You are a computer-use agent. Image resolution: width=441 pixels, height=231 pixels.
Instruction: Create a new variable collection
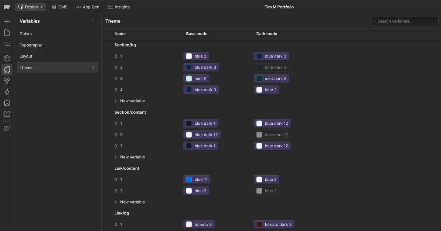tap(93, 21)
